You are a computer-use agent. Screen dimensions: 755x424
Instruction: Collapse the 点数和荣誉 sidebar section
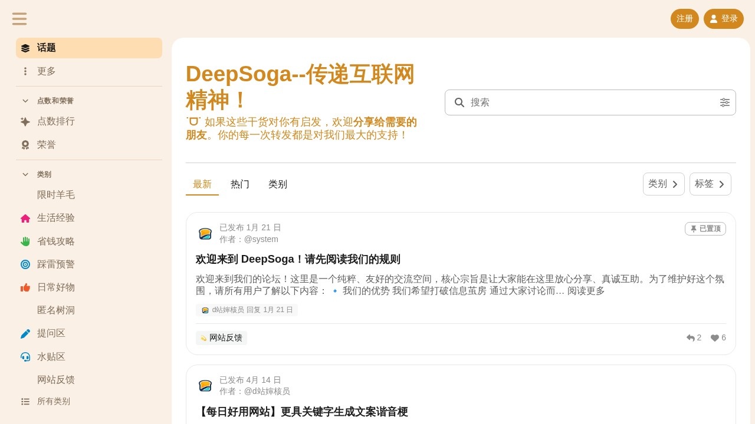(x=25, y=101)
